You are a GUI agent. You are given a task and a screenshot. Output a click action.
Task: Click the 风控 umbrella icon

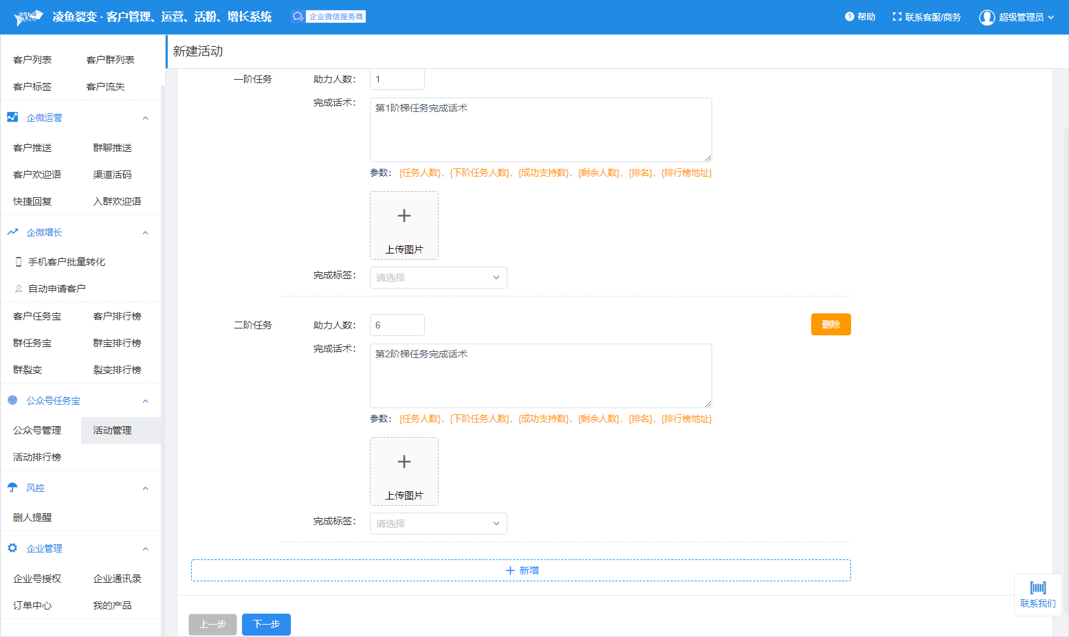click(12, 488)
